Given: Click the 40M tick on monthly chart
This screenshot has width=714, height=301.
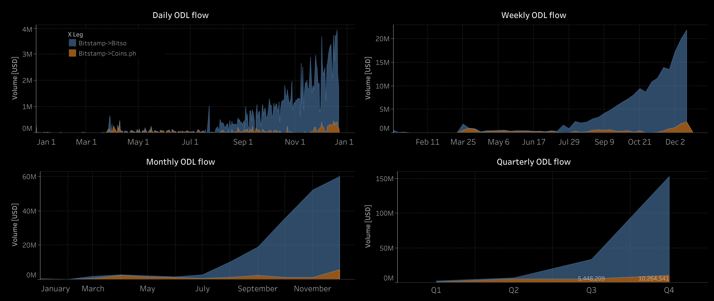Looking at the screenshot, I should [29, 211].
